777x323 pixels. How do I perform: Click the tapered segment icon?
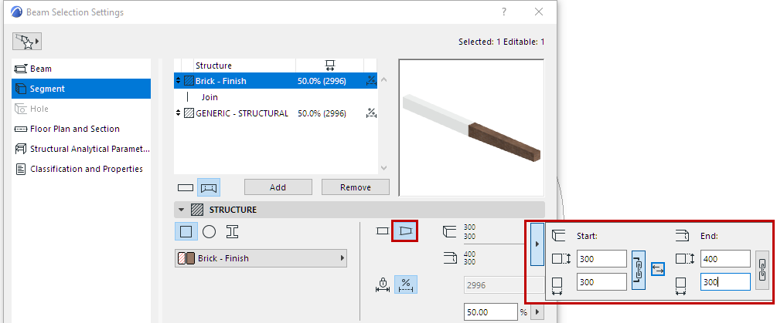(405, 231)
